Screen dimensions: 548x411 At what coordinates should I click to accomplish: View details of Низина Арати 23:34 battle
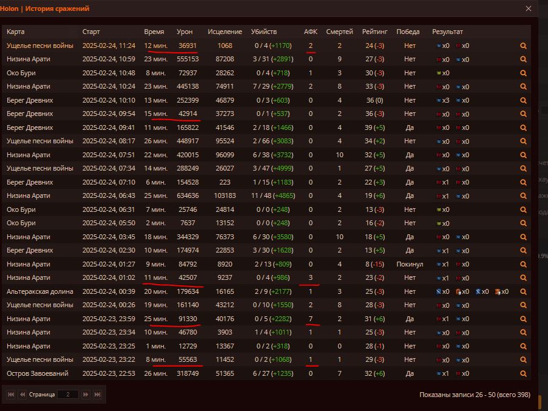(x=523, y=332)
